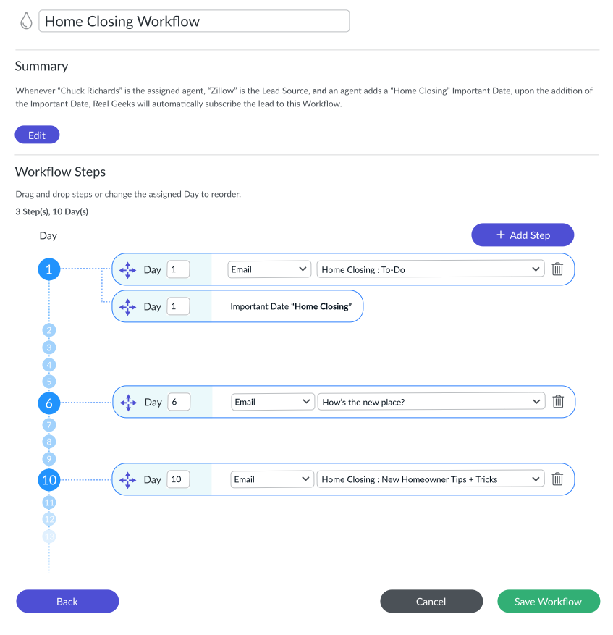Select the Day 10 timeline marker
Viewport: 613px width, 635px height.
49,480
